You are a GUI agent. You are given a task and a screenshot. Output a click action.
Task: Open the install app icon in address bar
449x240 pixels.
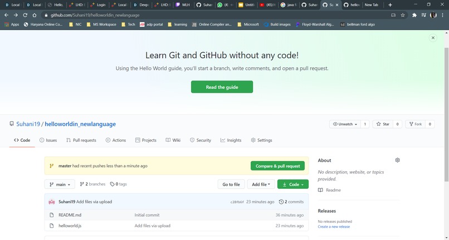tap(393, 15)
